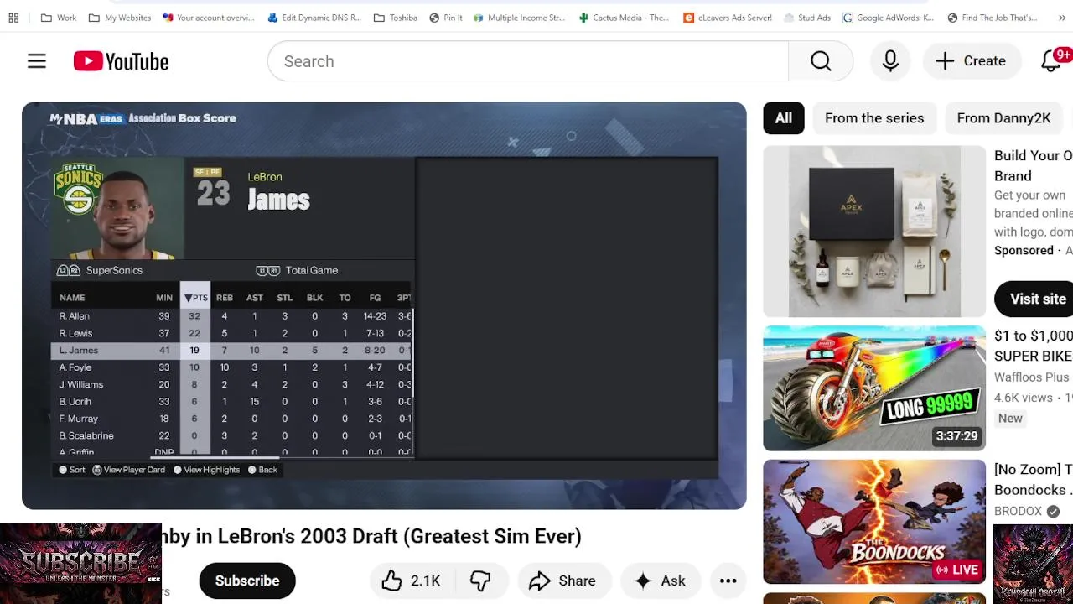1073x604 pixels.
Task: Open the YouTube guide hamburger menu
Action: [x=37, y=61]
